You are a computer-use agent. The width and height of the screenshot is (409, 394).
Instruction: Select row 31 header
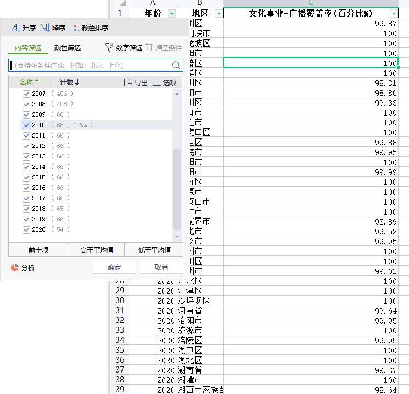click(120, 310)
